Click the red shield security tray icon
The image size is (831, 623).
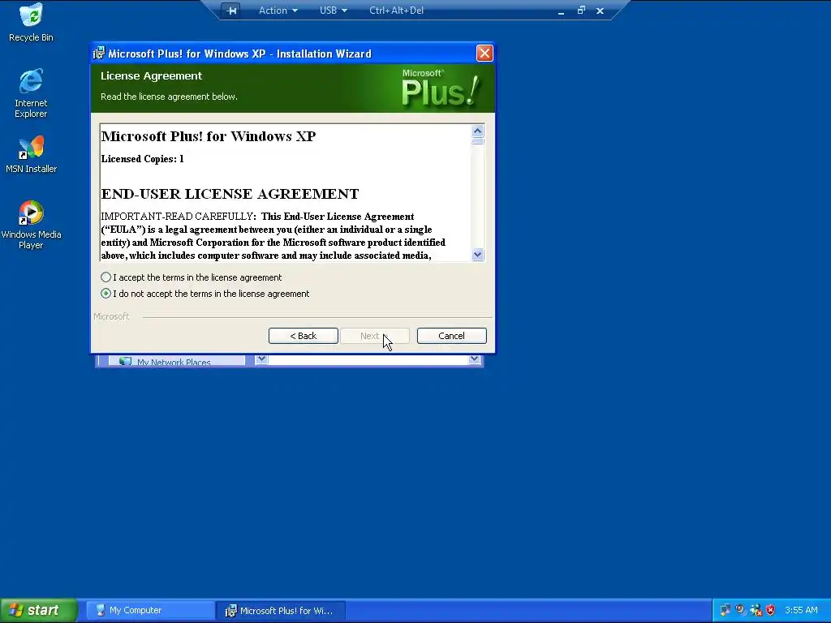click(771, 610)
